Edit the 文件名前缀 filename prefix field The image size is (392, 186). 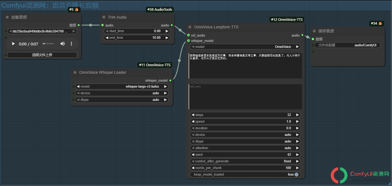[347, 45]
